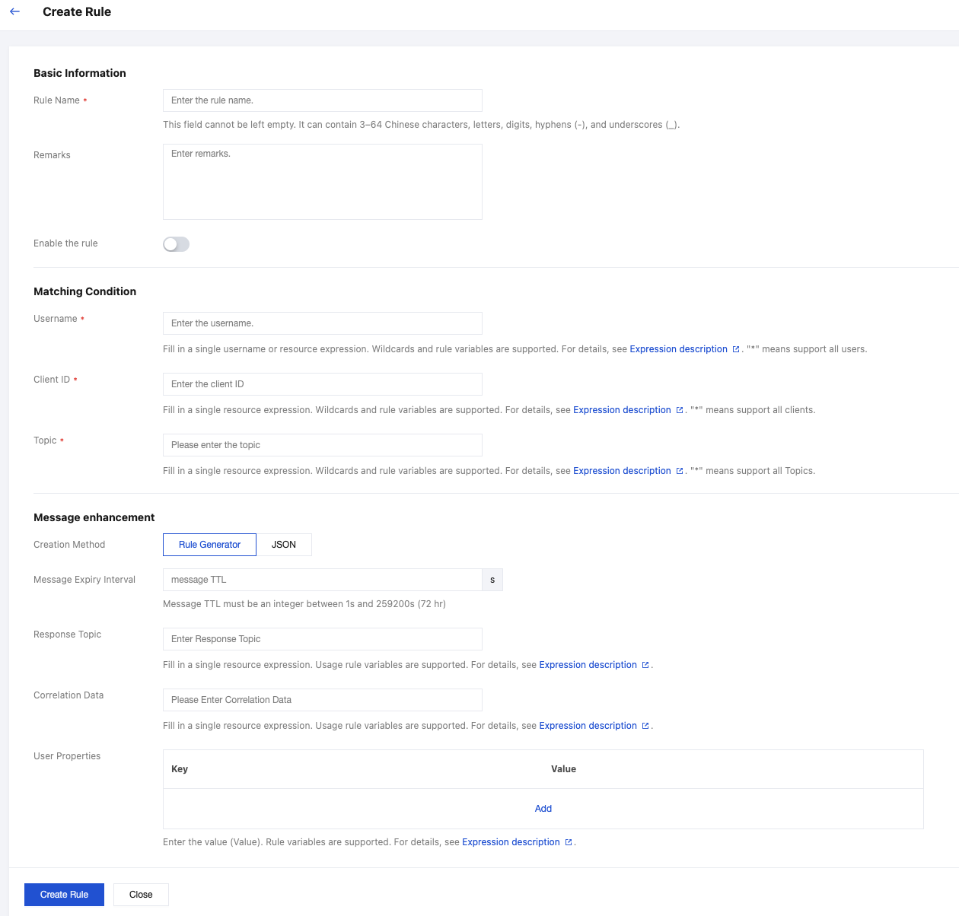Click into the Remarks text area

pos(322,182)
